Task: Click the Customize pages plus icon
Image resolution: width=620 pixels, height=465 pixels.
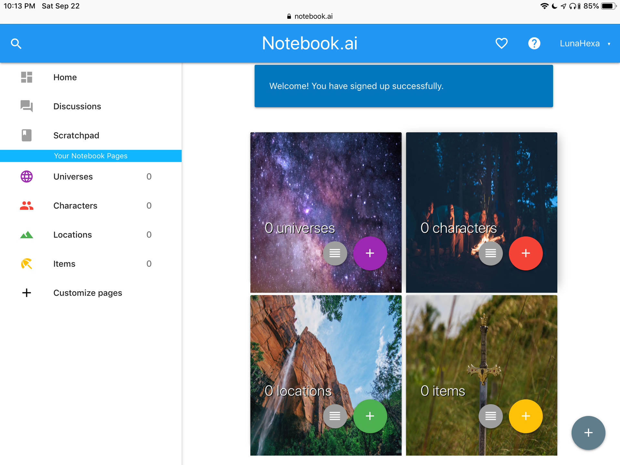Action: [x=26, y=293]
